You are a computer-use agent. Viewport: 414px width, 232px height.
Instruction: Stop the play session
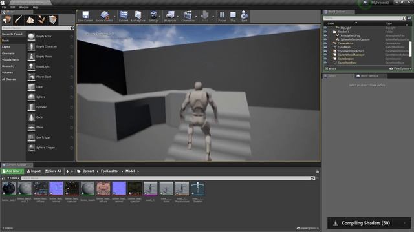233,14
